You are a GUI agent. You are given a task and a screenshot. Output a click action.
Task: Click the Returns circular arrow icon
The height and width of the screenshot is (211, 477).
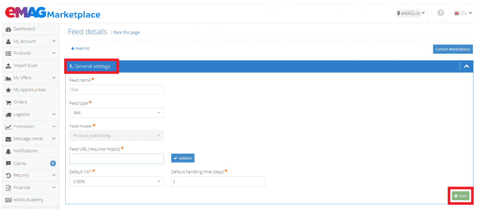8,175
